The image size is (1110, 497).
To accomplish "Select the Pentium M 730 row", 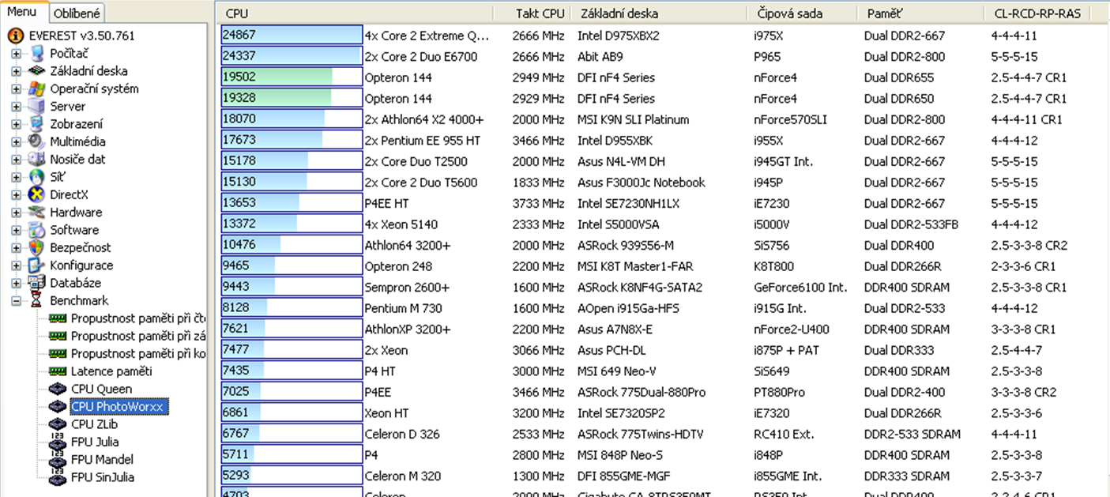I will (662, 308).
